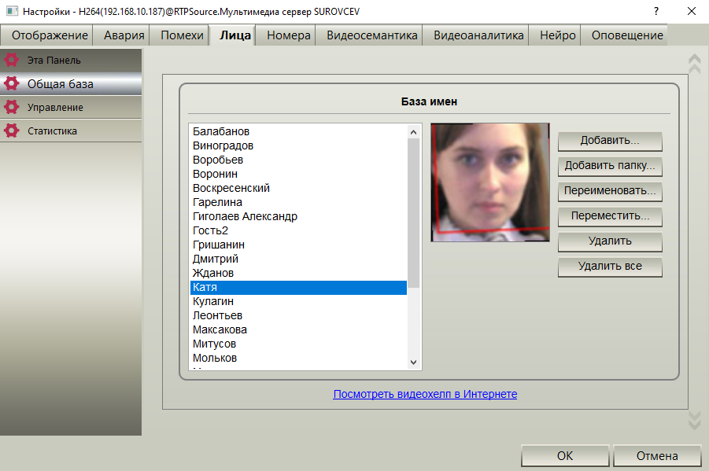This screenshot has height=471, width=709.
Task: Select Максакова in the name list
Action: [298, 329]
